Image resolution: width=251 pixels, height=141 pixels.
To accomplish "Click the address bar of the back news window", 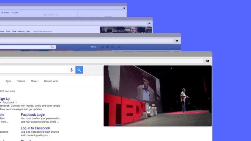I will [x=61, y=8].
